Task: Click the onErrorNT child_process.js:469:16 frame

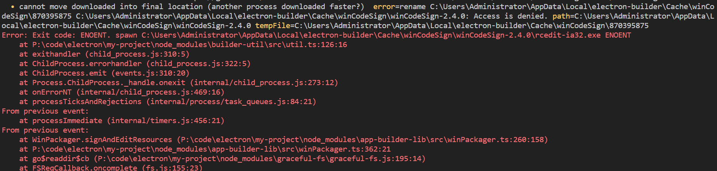Action: tap(122, 92)
